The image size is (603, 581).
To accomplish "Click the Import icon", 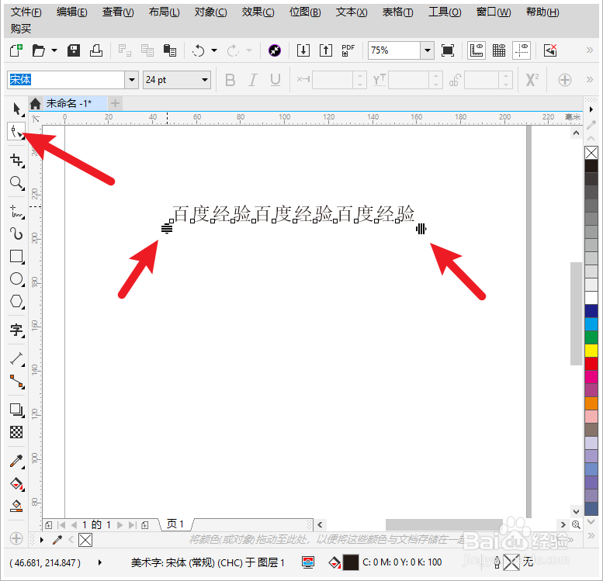I will pos(303,50).
